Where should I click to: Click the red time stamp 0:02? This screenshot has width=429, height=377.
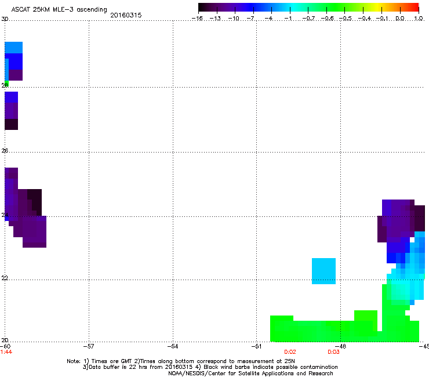tap(290, 352)
